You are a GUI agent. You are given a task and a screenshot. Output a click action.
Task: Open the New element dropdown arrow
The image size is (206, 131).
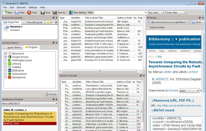point(86,14)
